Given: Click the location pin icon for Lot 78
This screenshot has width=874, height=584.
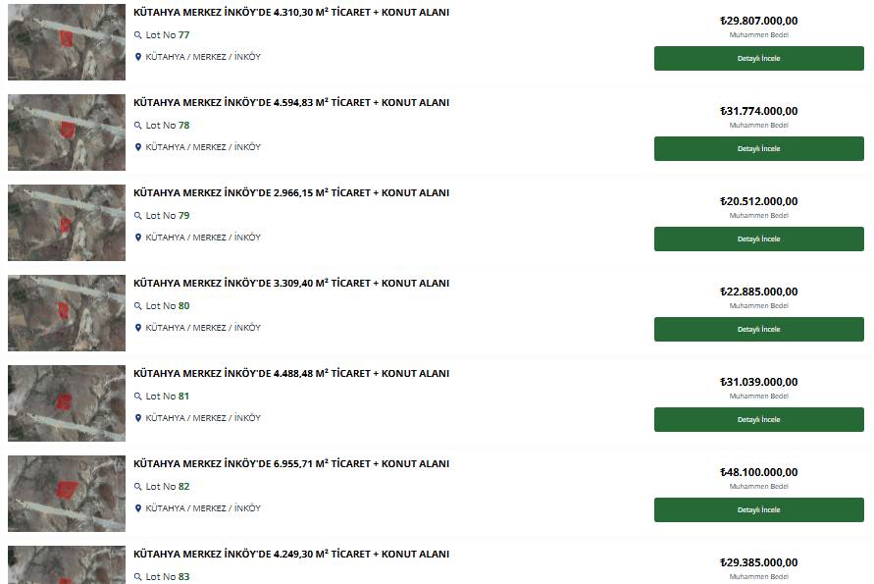Looking at the screenshot, I should (138, 147).
